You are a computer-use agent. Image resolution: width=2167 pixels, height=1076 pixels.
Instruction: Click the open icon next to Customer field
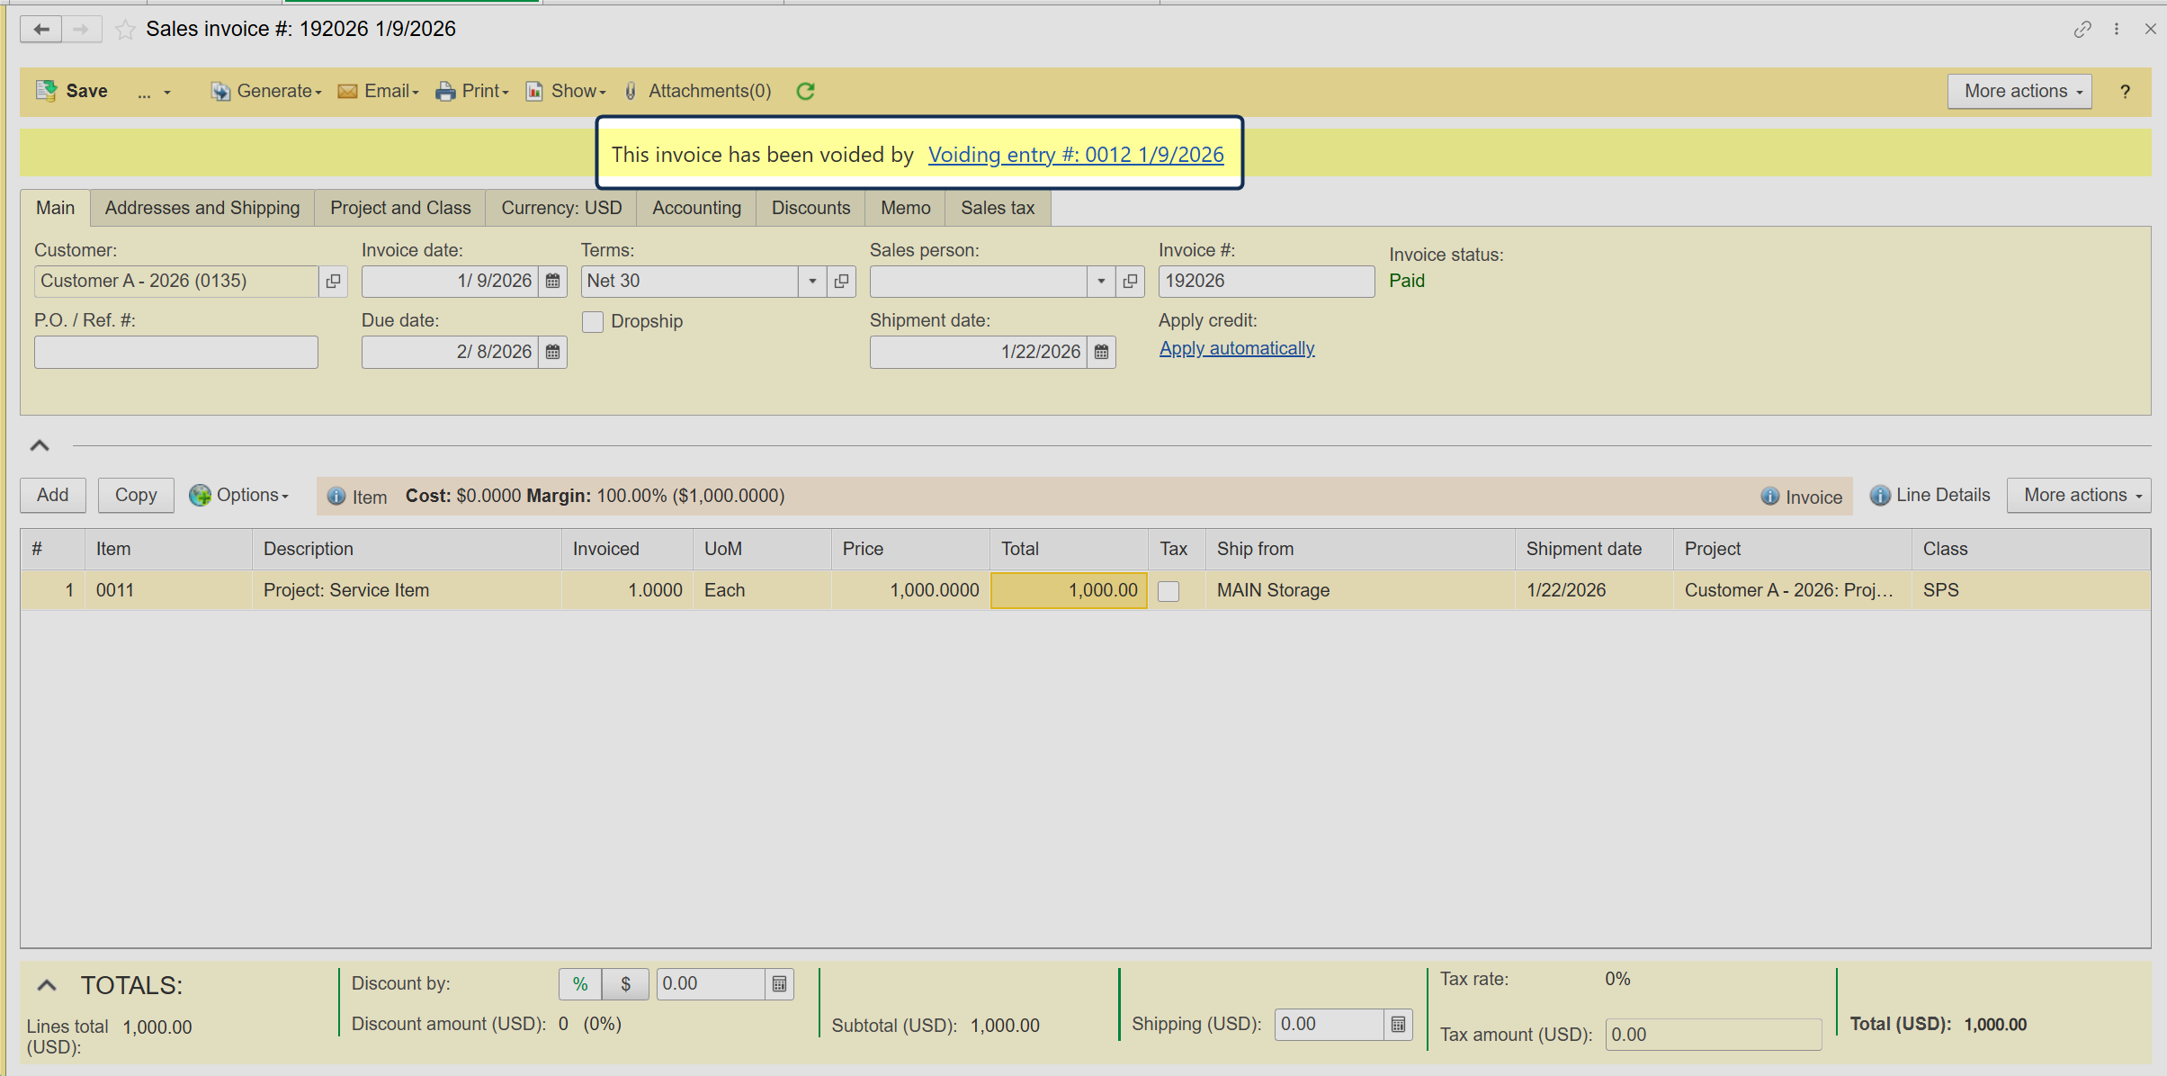click(x=333, y=281)
